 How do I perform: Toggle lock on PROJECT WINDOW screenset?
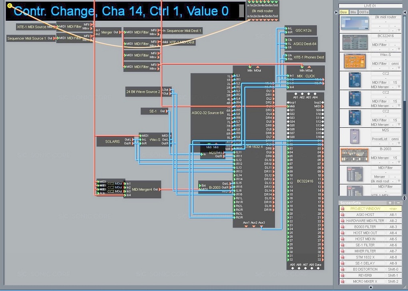point(342,209)
